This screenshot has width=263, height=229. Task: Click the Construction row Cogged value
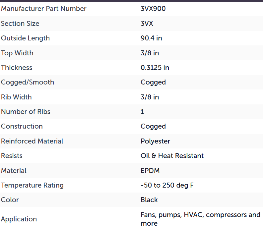click(153, 126)
